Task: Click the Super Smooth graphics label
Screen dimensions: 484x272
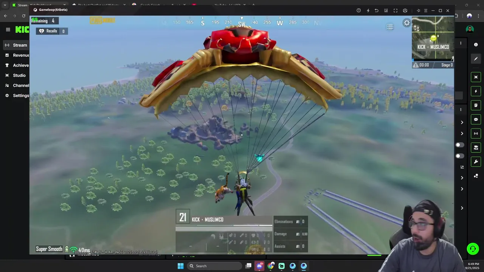Action: (49, 249)
